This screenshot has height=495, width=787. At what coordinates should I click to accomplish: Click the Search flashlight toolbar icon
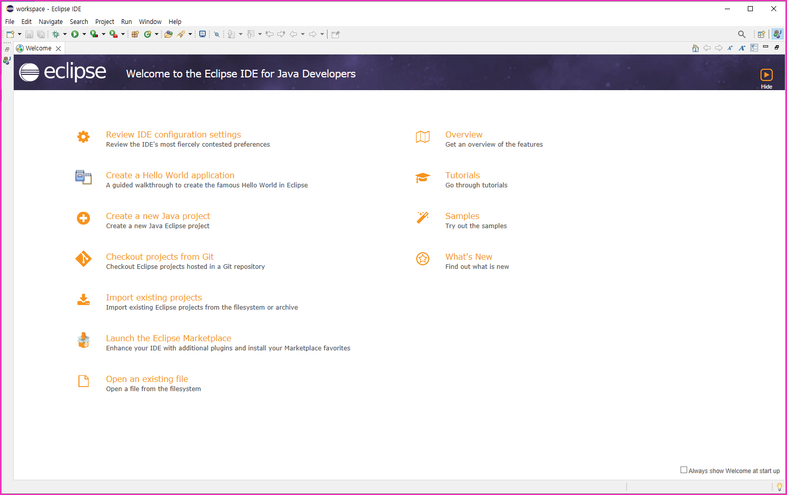coord(181,34)
